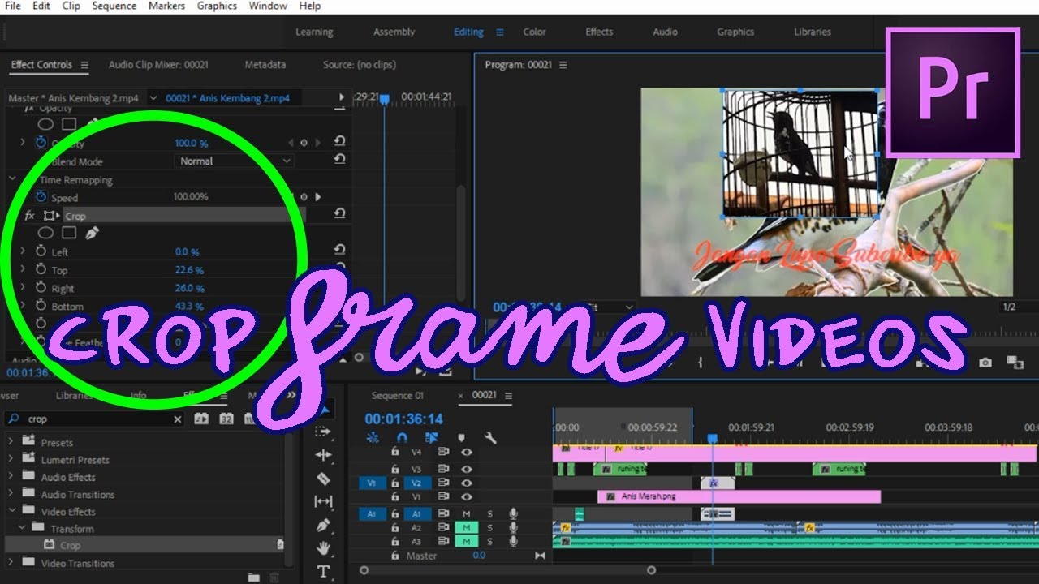Create ellipse mask for the Crop effect

[x=46, y=234]
